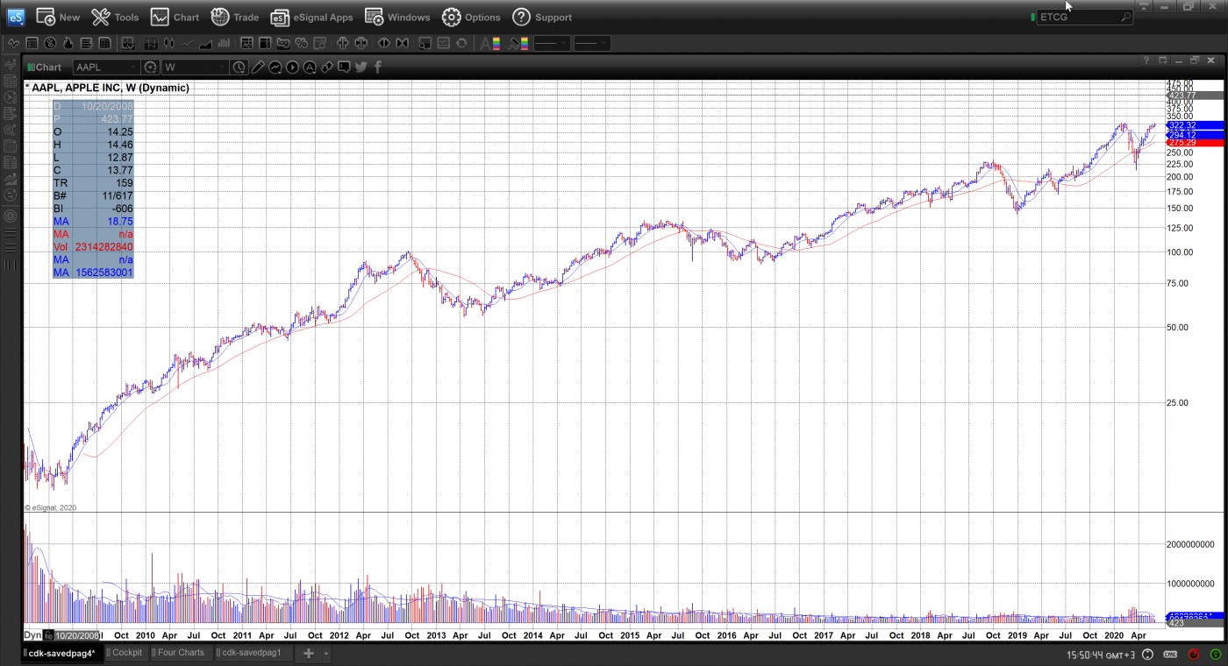The height and width of the screenshot is (666, 1228).
Task: Click the refresh chart toolbar icon
Action: pos(461,43)
